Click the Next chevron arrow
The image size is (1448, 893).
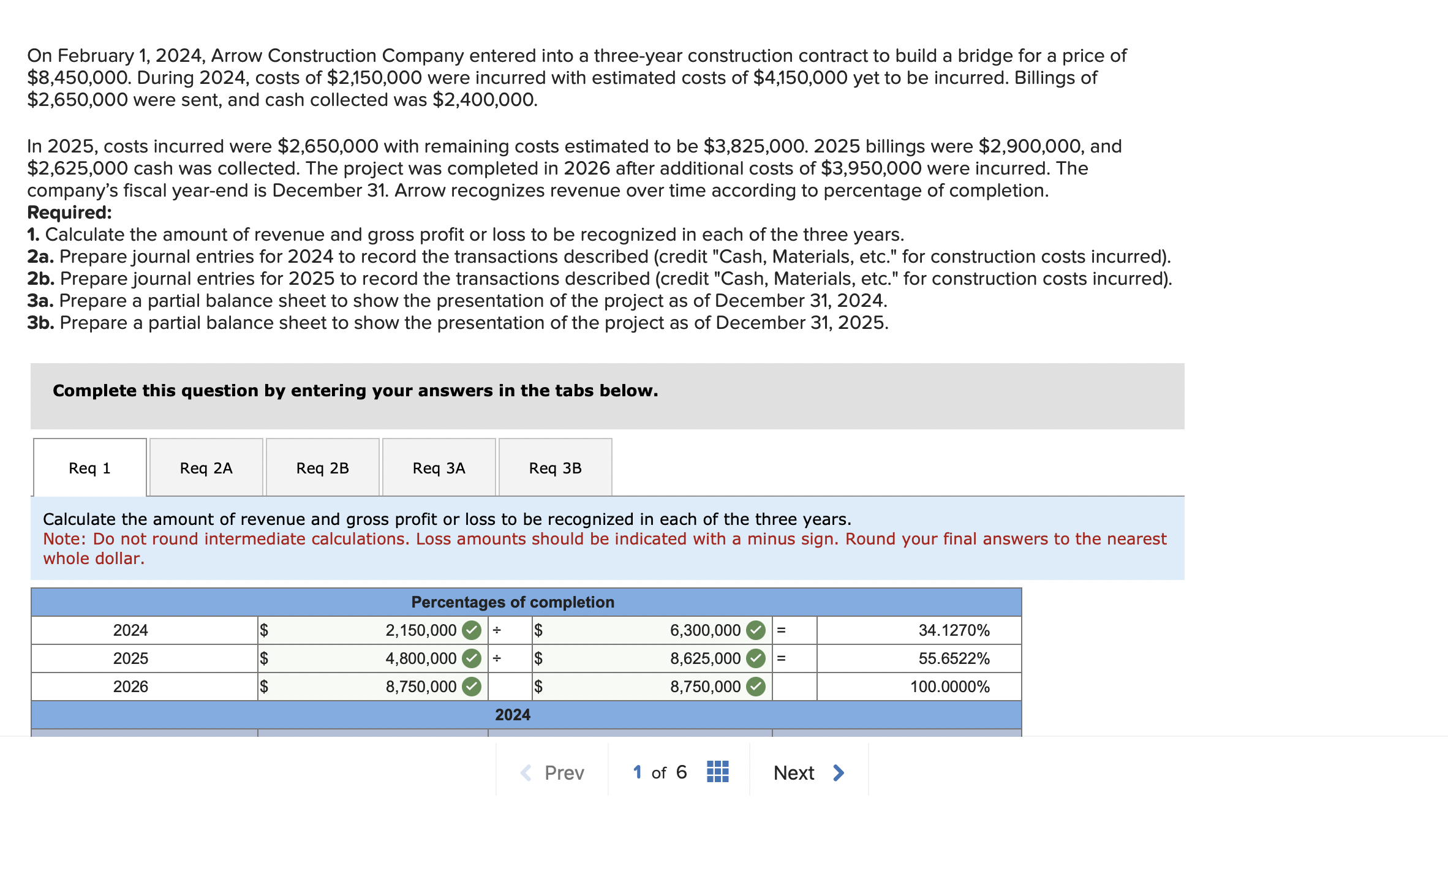point(839,772)
